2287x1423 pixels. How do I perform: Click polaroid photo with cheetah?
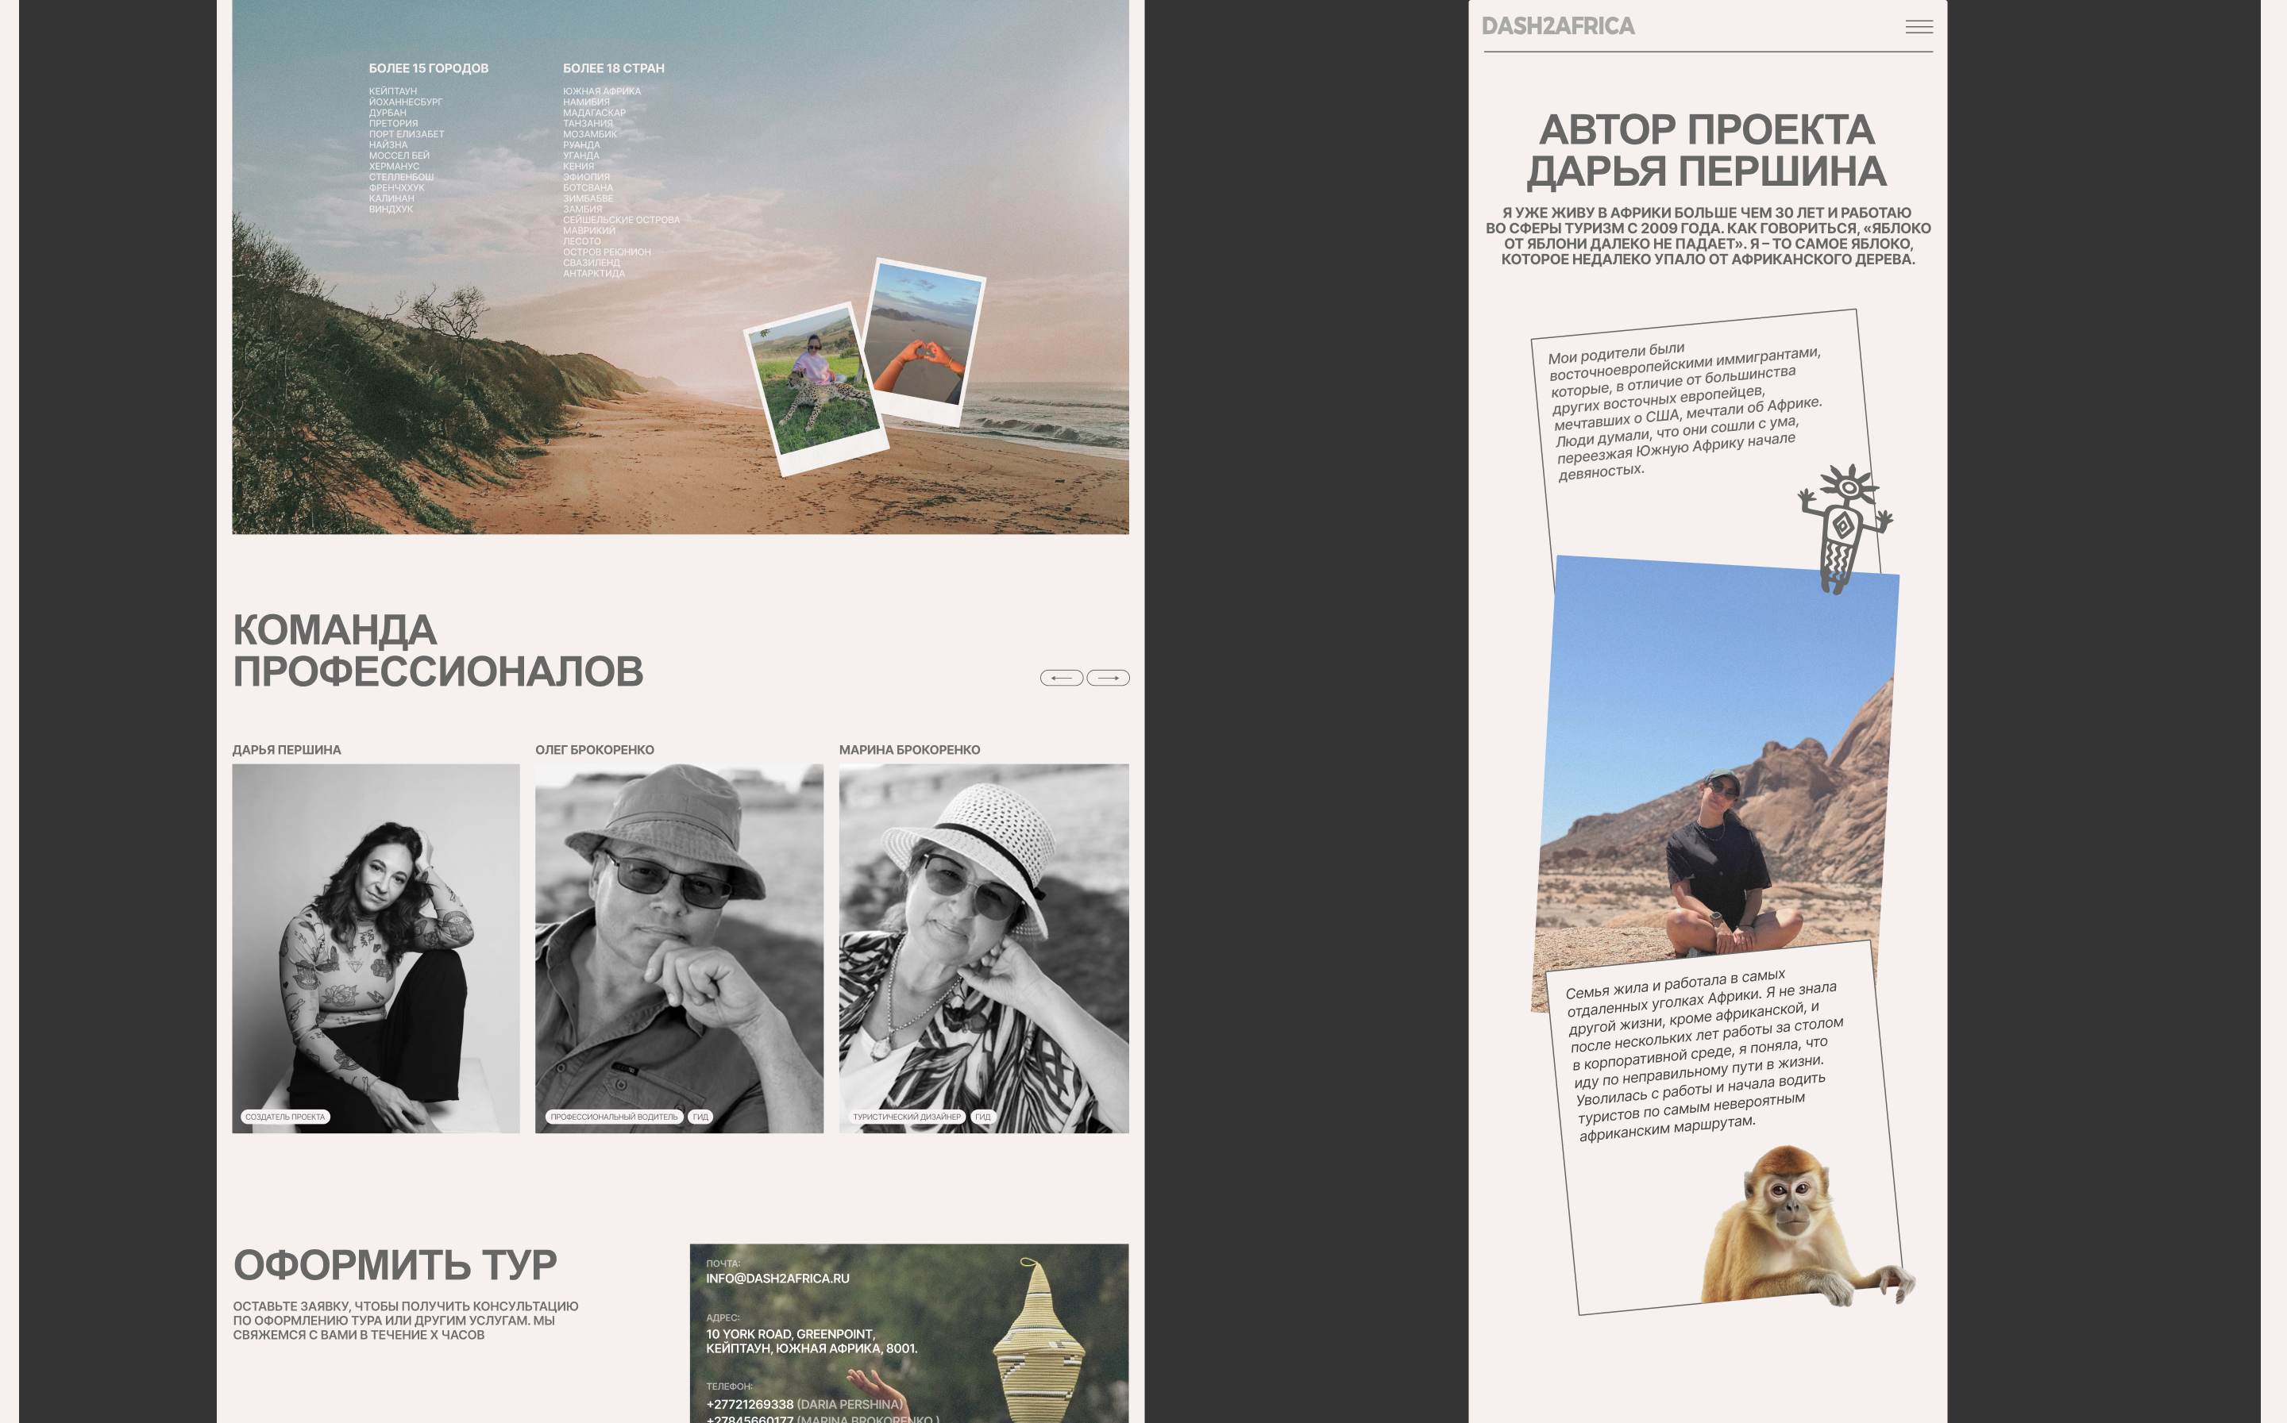point(816,388)
